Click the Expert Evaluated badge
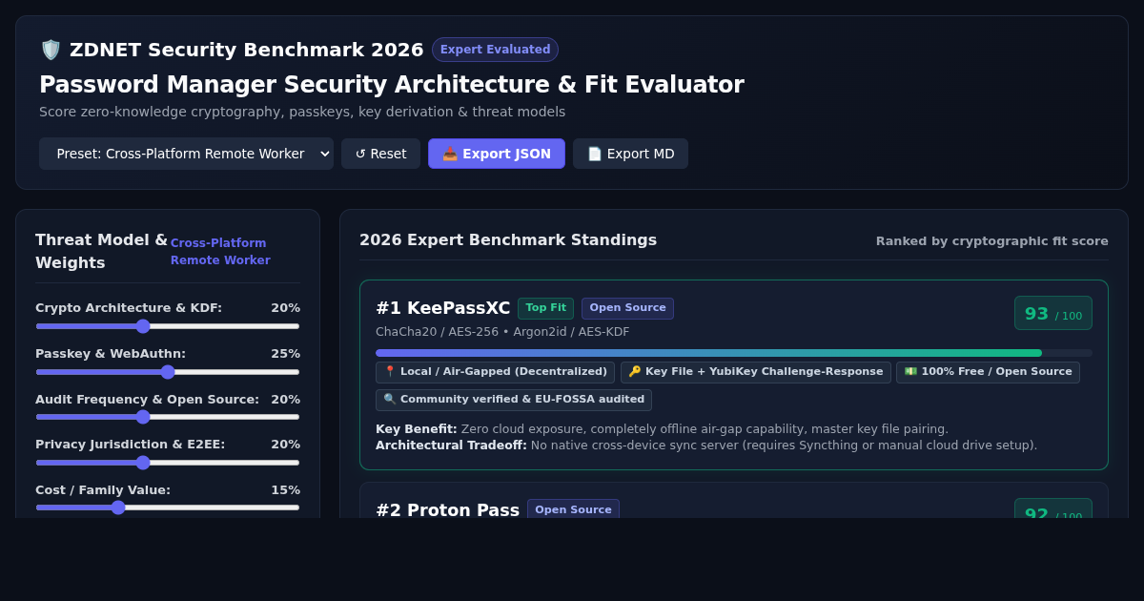This screenshot has width=1144, height=601. [x=495, y=50]
